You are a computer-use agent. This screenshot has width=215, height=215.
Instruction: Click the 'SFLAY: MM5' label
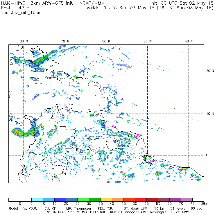(x=179, y=212)
